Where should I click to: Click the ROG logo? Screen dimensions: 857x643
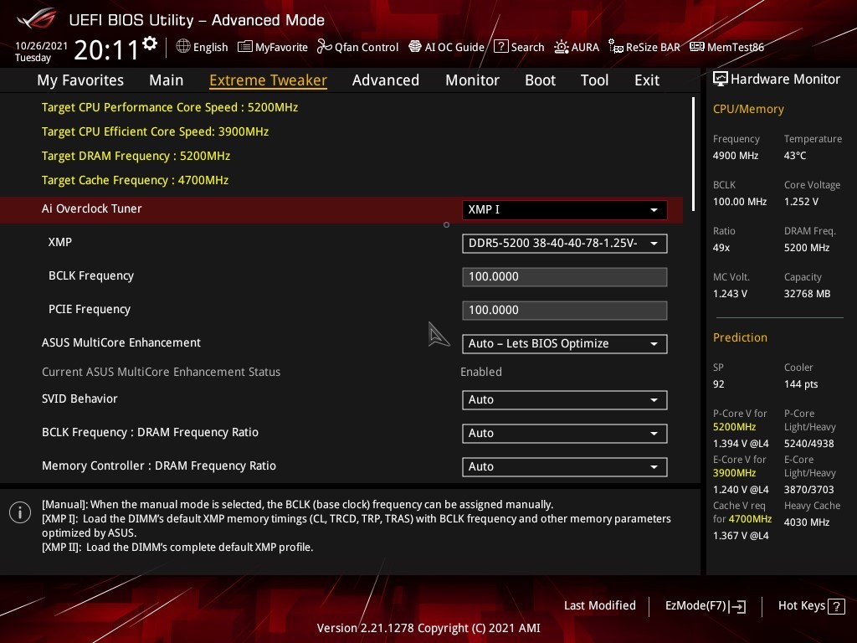click(x=36, y=19)
